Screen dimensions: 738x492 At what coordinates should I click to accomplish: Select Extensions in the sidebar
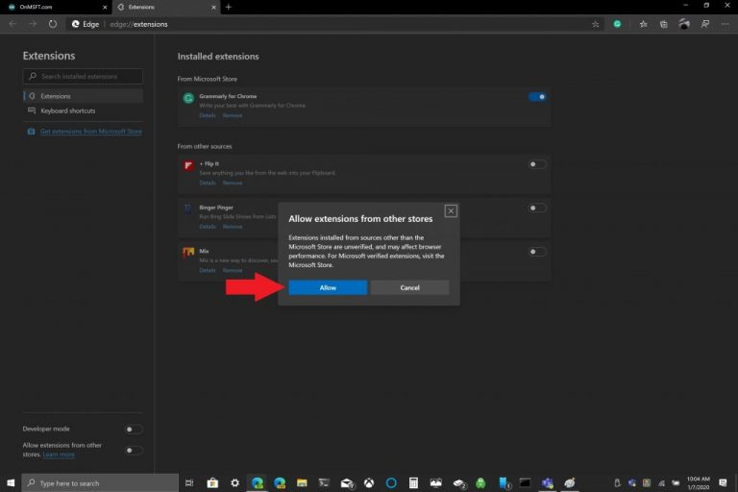pos(83,96)
